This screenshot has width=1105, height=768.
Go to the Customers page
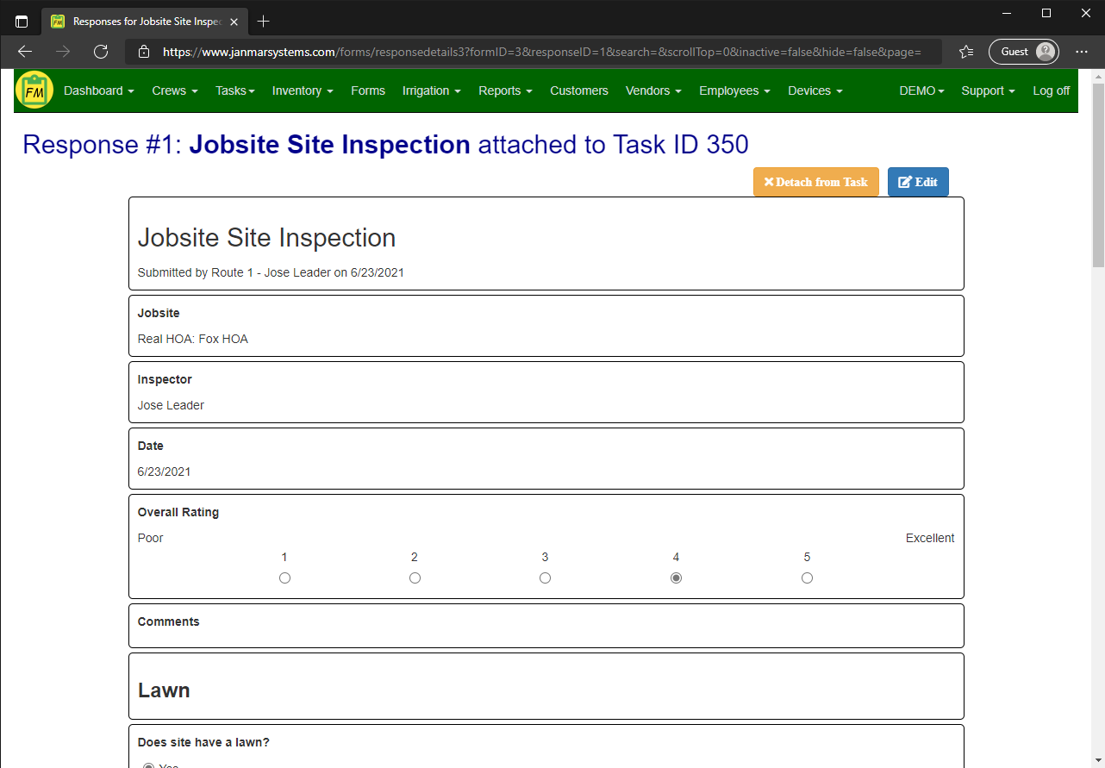(x=579, y=91)
